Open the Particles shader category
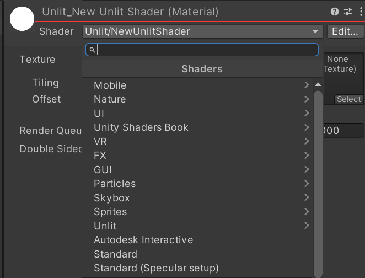 pyautogui.click(x=198, y=184)
